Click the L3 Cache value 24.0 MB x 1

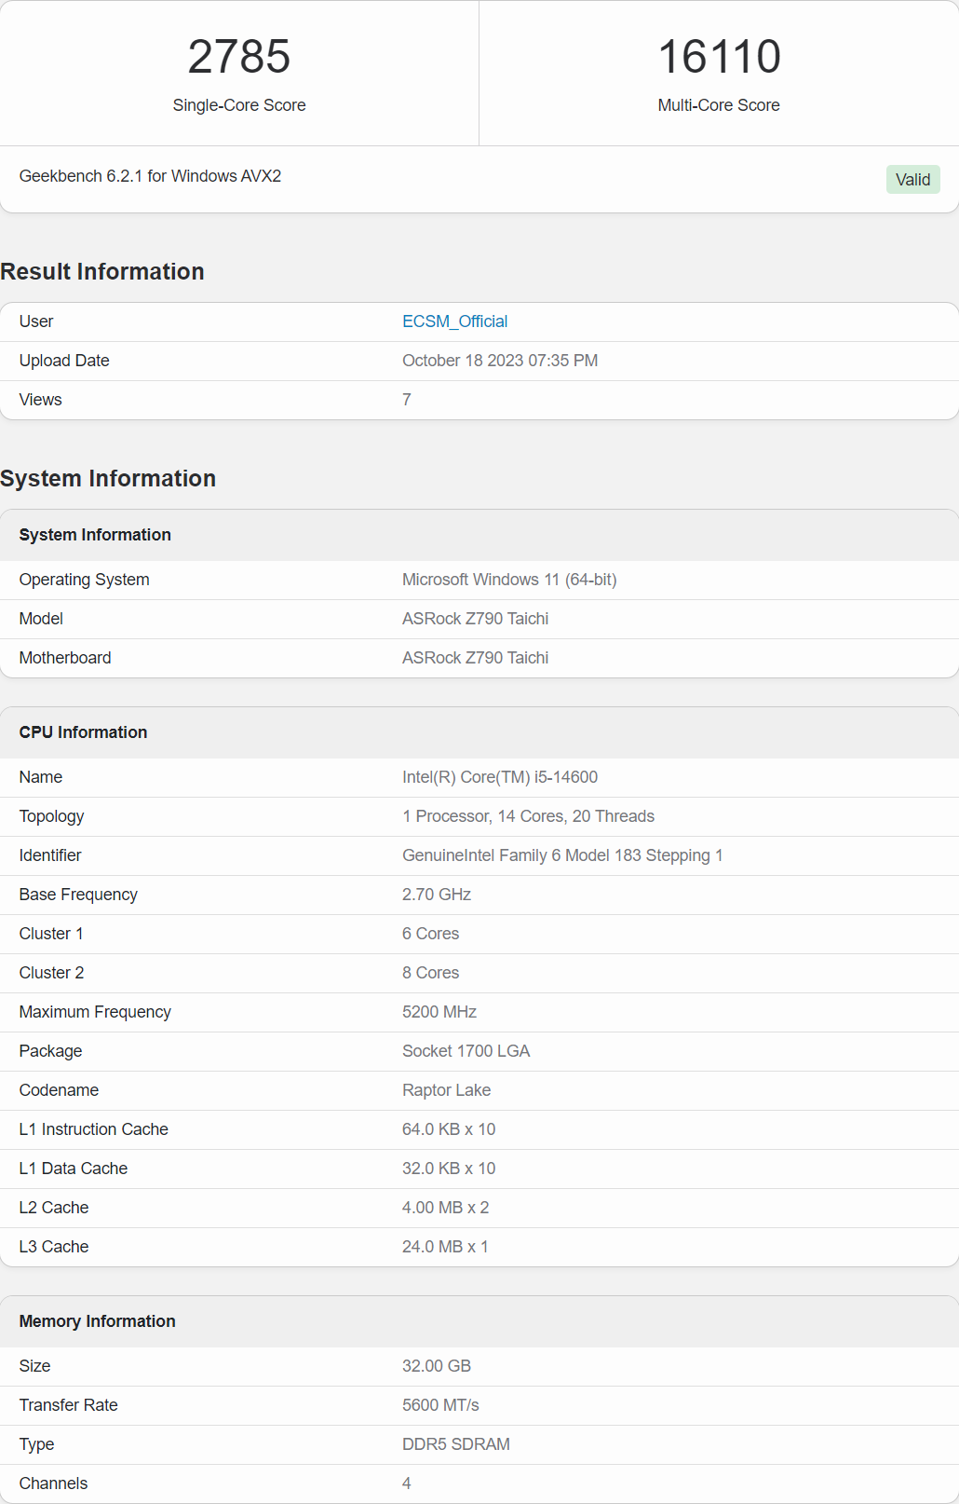[x=445, y=1247]
